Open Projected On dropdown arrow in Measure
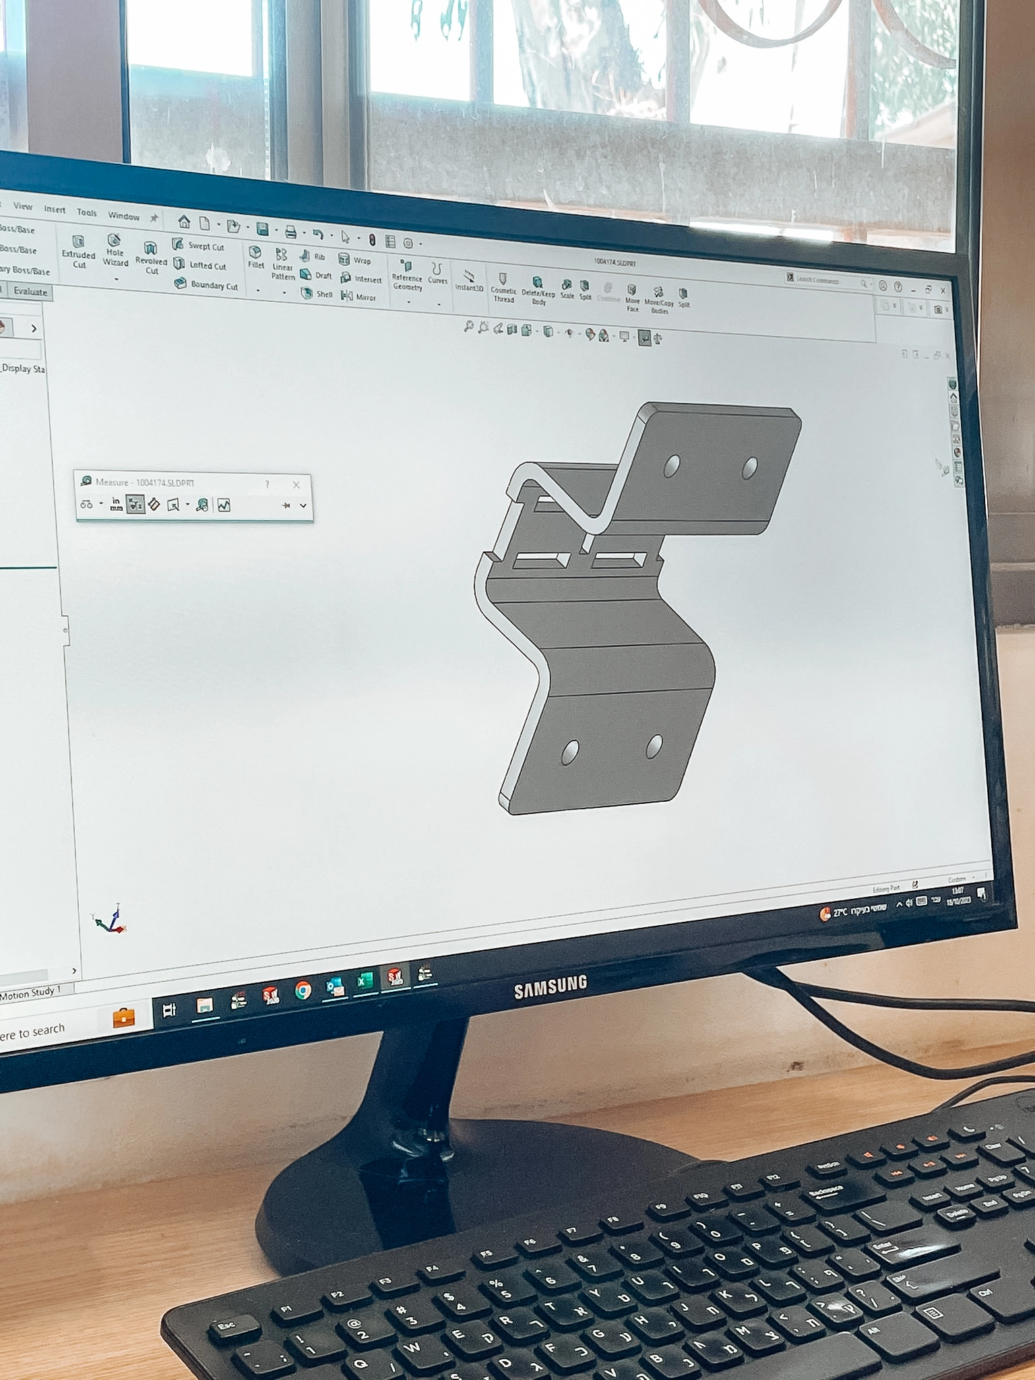This screenshot has height=1380, width=1035. (x=187, y=505)
